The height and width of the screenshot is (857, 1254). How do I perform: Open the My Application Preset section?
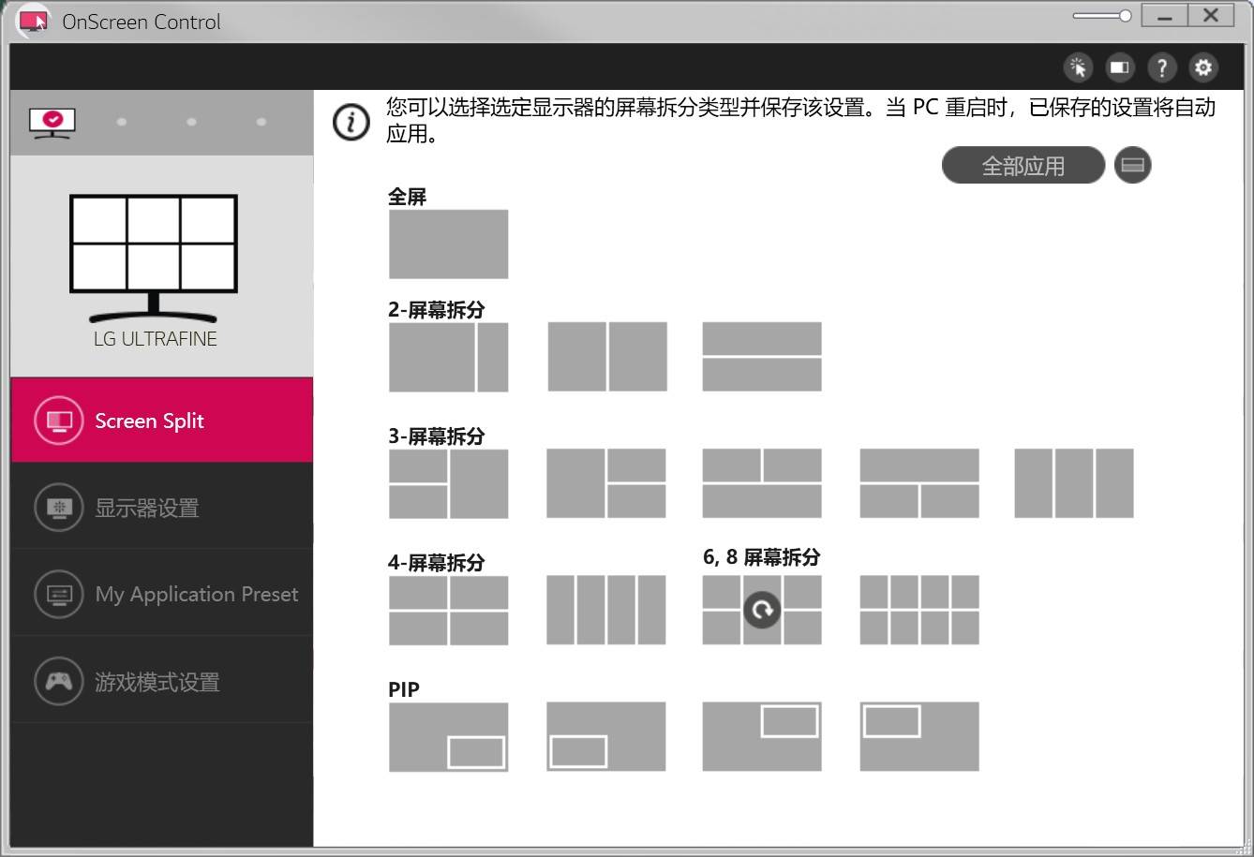point(197,594)
